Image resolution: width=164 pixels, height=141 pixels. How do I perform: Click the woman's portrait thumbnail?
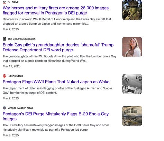pos(132,47)
